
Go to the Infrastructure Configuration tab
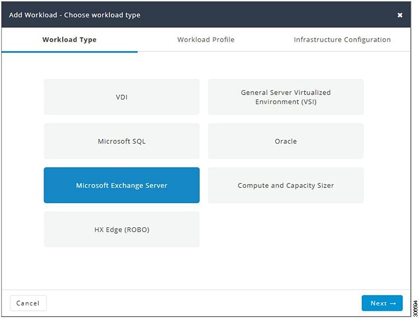click(342, 40)
